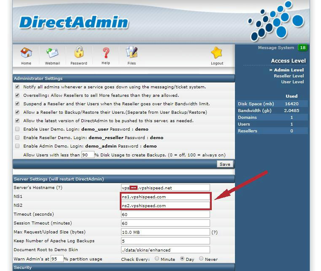Open the Home house icon

(x=26, y=53)
